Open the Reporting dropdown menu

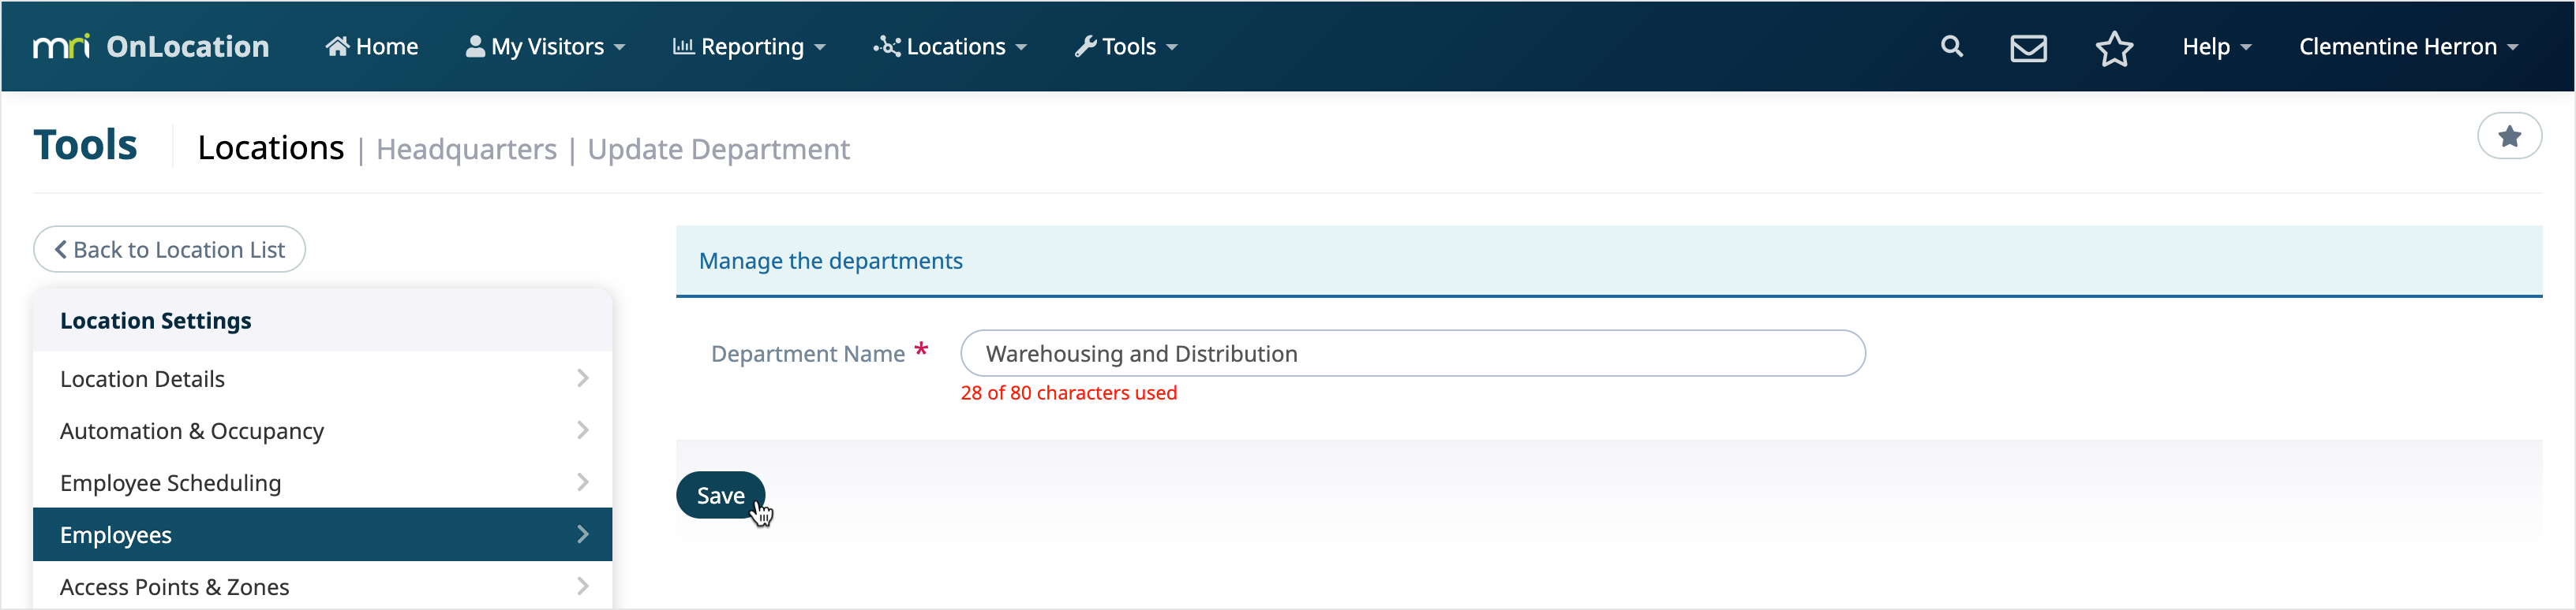pos(749,47)
